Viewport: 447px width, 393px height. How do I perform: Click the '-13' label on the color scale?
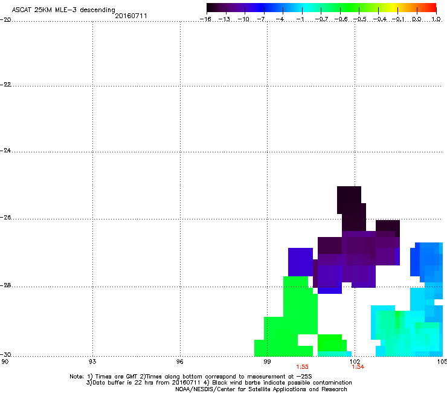click(x=224, y=19)
